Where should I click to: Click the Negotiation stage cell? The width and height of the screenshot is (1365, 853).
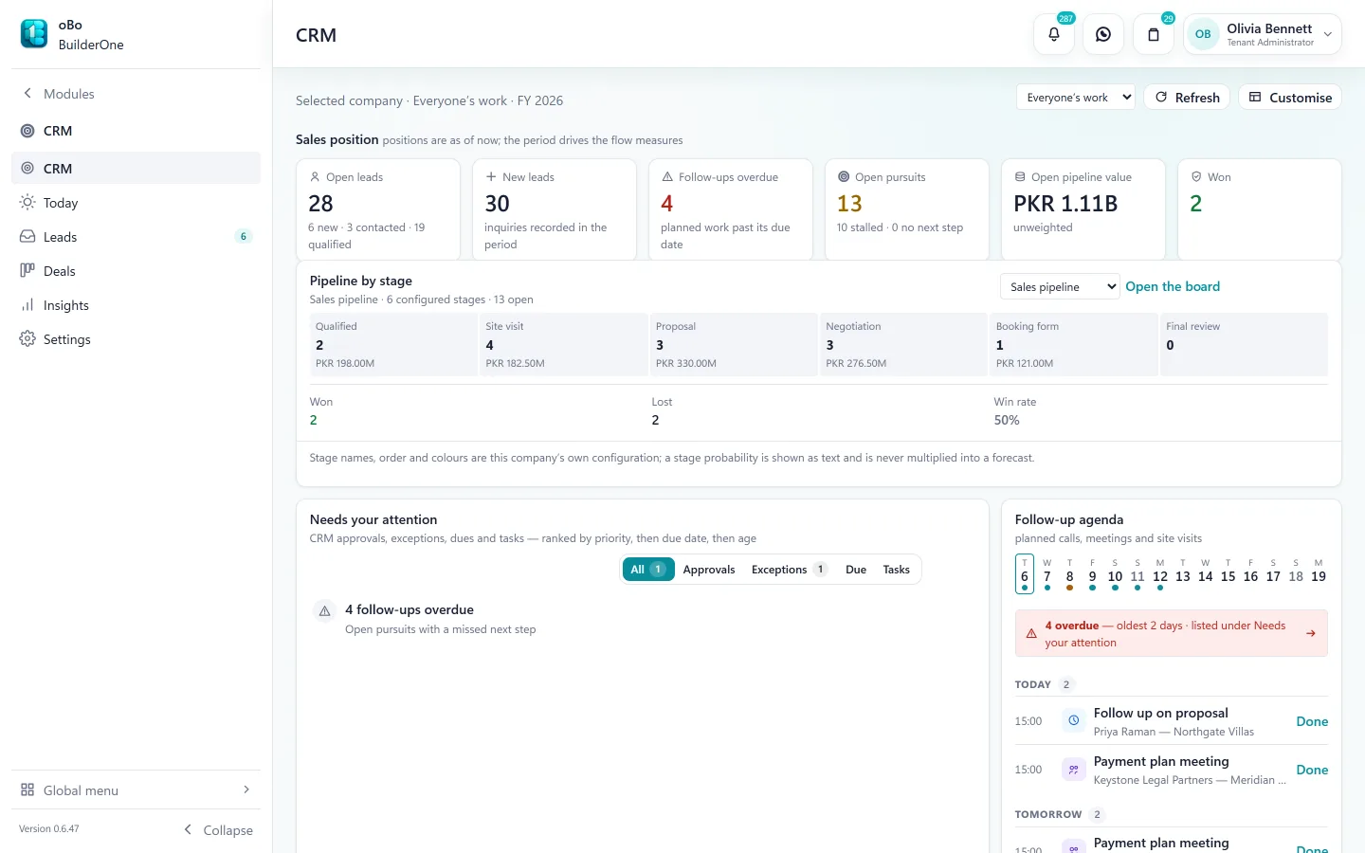[903, 345]
